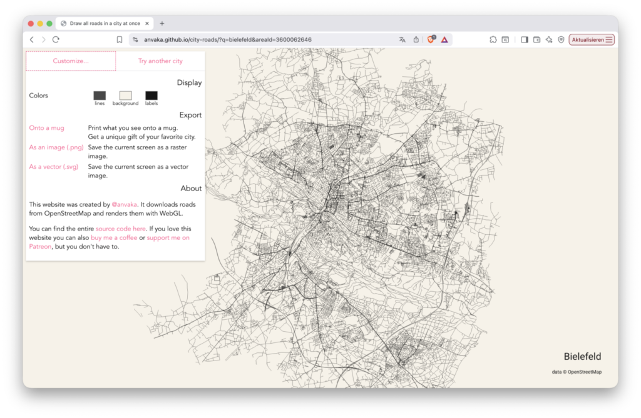Open the lines color swatch

point(100,96)
